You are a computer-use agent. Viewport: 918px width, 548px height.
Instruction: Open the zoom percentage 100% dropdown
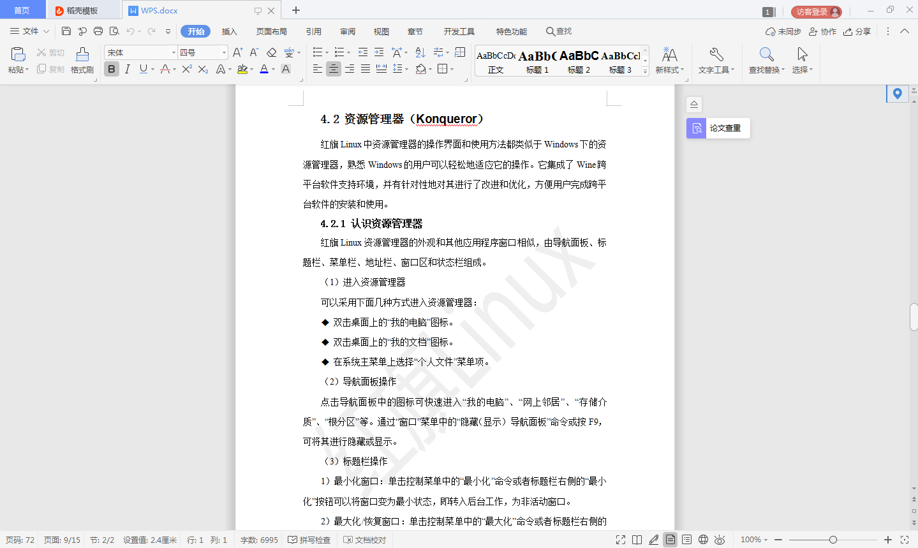(x=754, y=540)
